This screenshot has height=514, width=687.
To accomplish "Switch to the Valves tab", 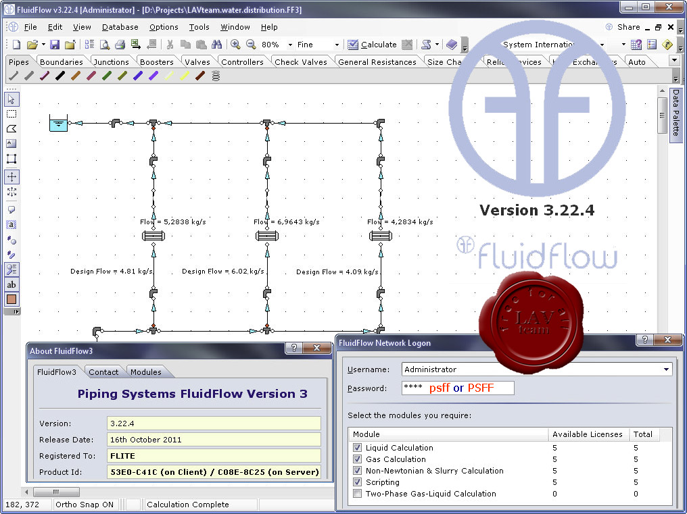I will (197, 62).
